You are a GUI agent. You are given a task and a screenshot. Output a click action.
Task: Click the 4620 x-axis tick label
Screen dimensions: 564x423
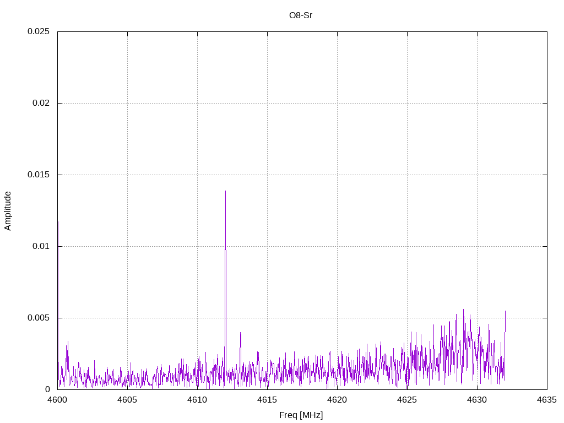(x=338, y=400)
